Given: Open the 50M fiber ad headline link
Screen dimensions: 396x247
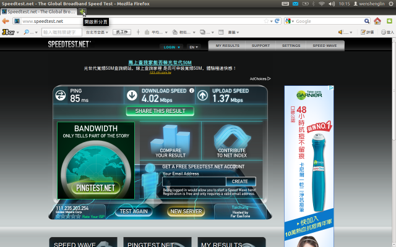Looking at the screenshot, I should click(x=160, y=62).
